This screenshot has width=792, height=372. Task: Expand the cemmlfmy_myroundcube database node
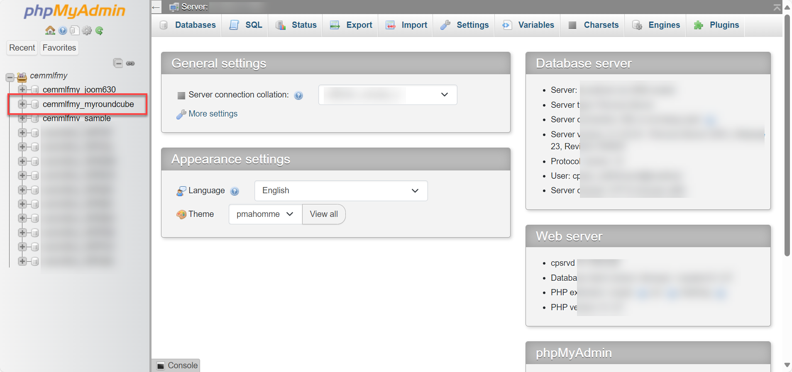click(22, 104)
